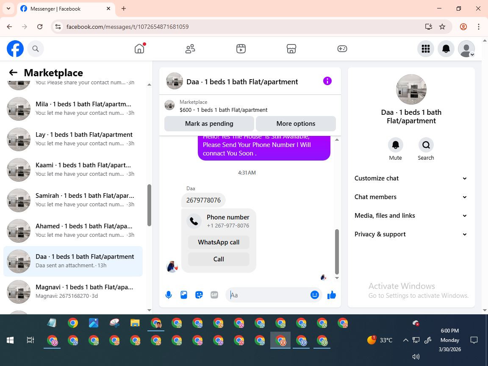Open Lay conversation in list

click(x=73, y=139)
